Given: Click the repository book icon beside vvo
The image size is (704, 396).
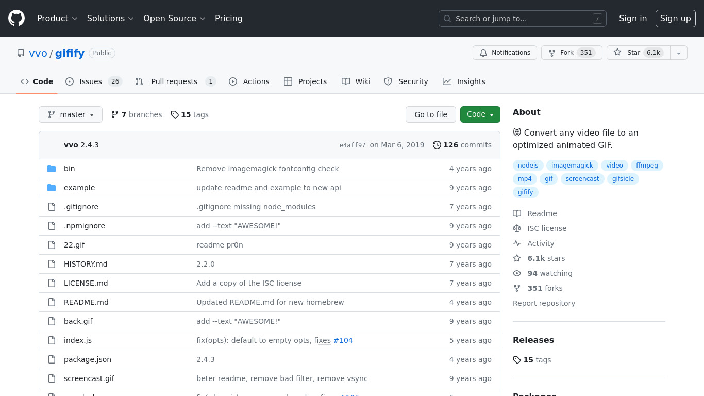Looking at the screenshot, I should tap(21, 53).
